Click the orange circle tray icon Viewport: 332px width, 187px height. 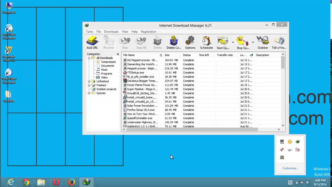pyautogui.click(x=290, y=142)
